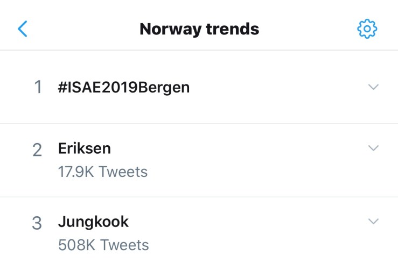Tap the word Tweets under Jungkook

pos(124,245)
